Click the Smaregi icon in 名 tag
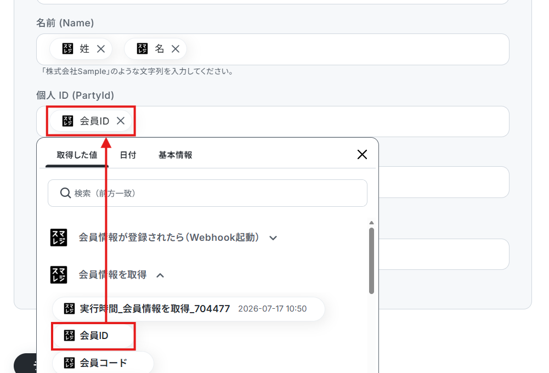 click(x=142, y=49)
